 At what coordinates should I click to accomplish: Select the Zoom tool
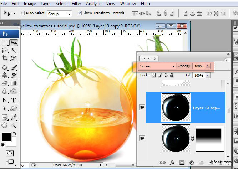tap(14, 125)
